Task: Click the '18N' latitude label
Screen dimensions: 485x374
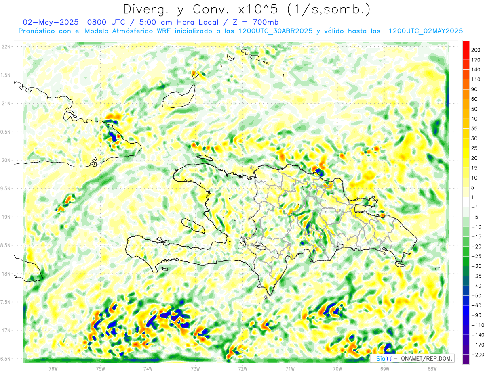Action: 6,274
